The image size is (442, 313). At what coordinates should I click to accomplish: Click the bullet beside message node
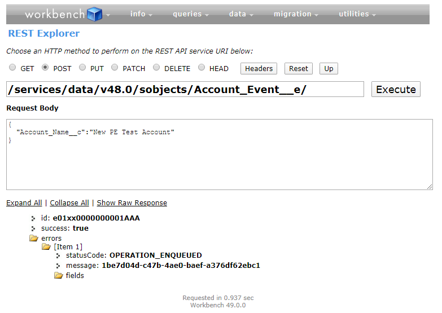point(58,266)
